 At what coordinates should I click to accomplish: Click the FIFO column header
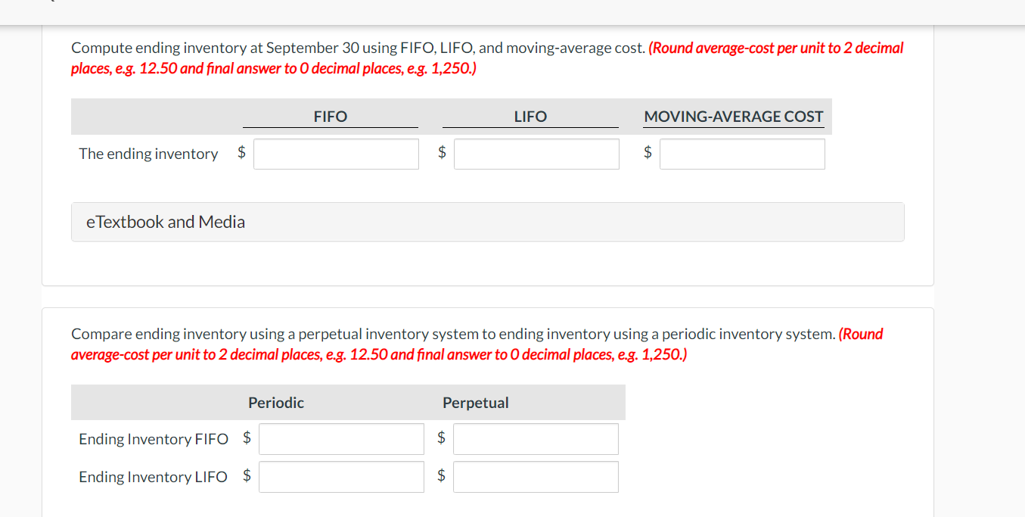(330, 116)
